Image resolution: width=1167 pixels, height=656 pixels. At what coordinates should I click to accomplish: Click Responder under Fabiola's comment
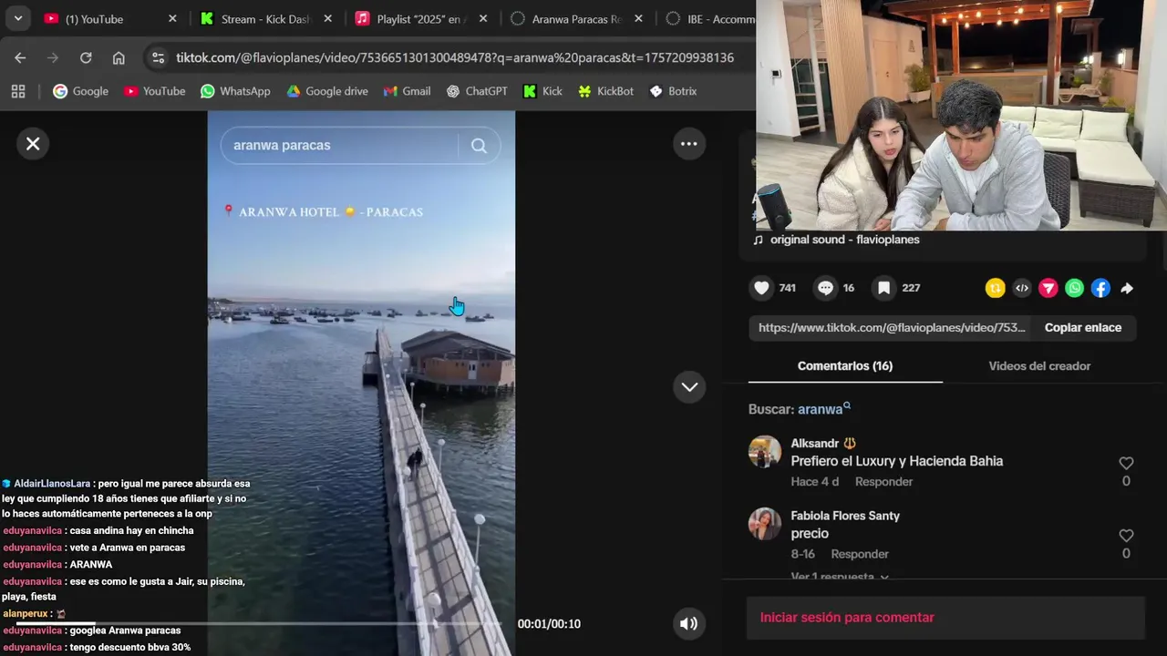(859, 554)
